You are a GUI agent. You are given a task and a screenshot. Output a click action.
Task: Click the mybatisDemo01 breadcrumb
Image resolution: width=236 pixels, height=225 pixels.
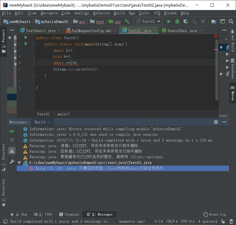pos(52,22)
